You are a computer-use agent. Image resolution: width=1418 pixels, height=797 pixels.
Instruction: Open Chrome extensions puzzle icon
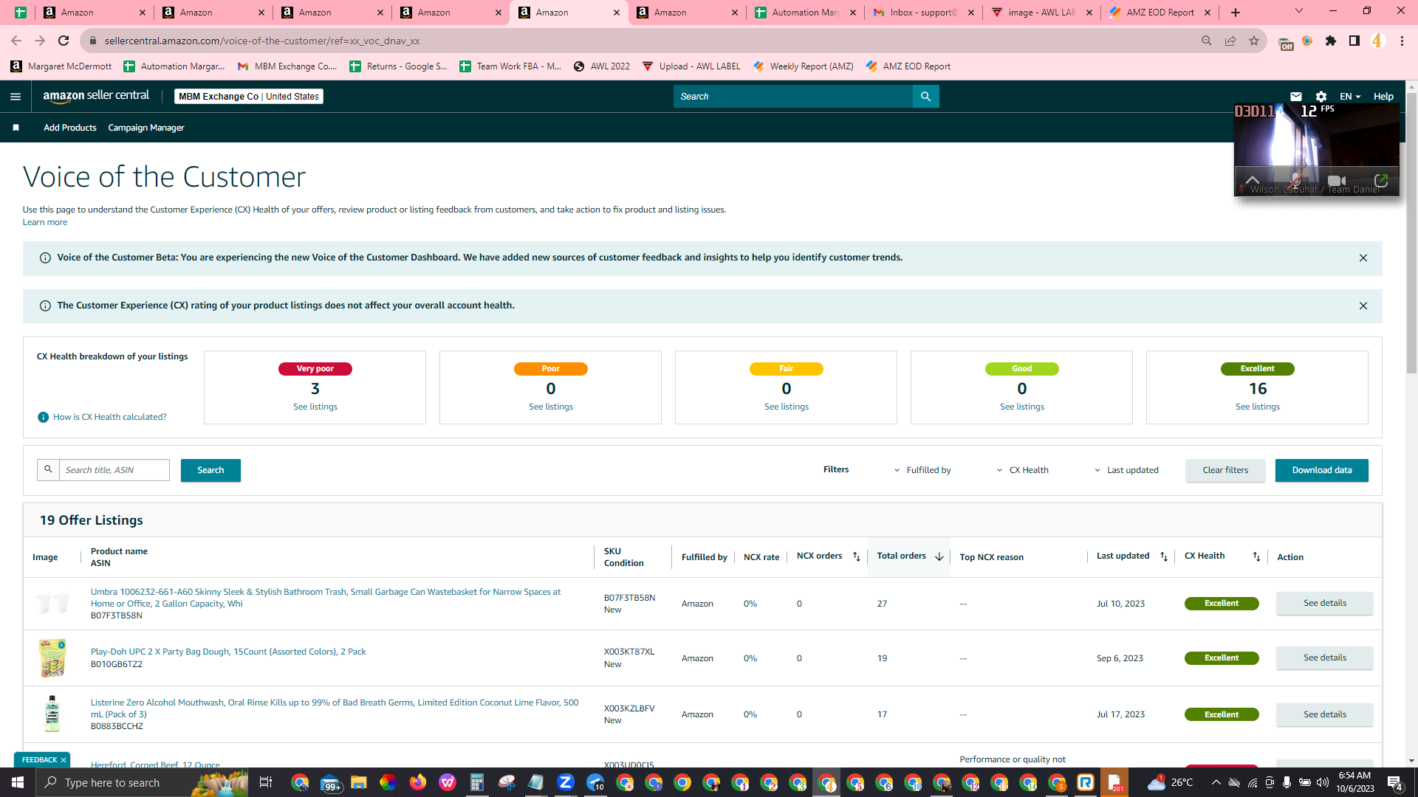pyautogui.click(x=1331, y=41)
